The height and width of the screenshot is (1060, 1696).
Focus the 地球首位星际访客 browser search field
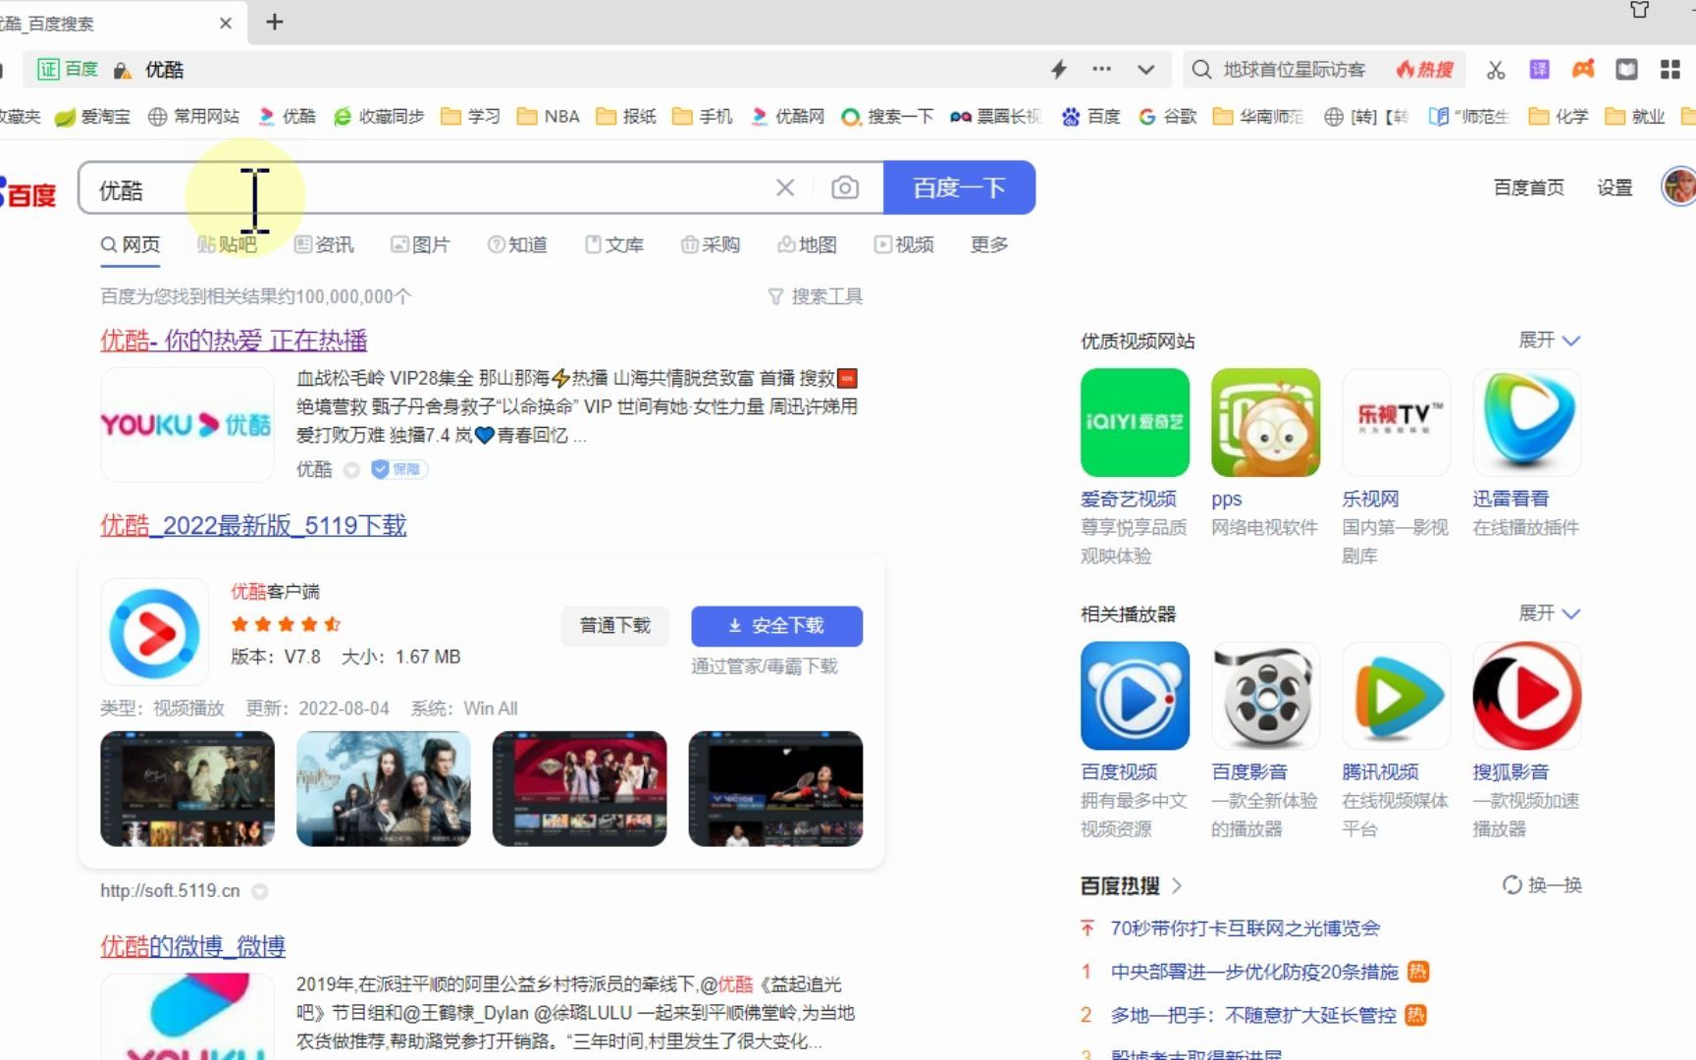click(1294, 70)
